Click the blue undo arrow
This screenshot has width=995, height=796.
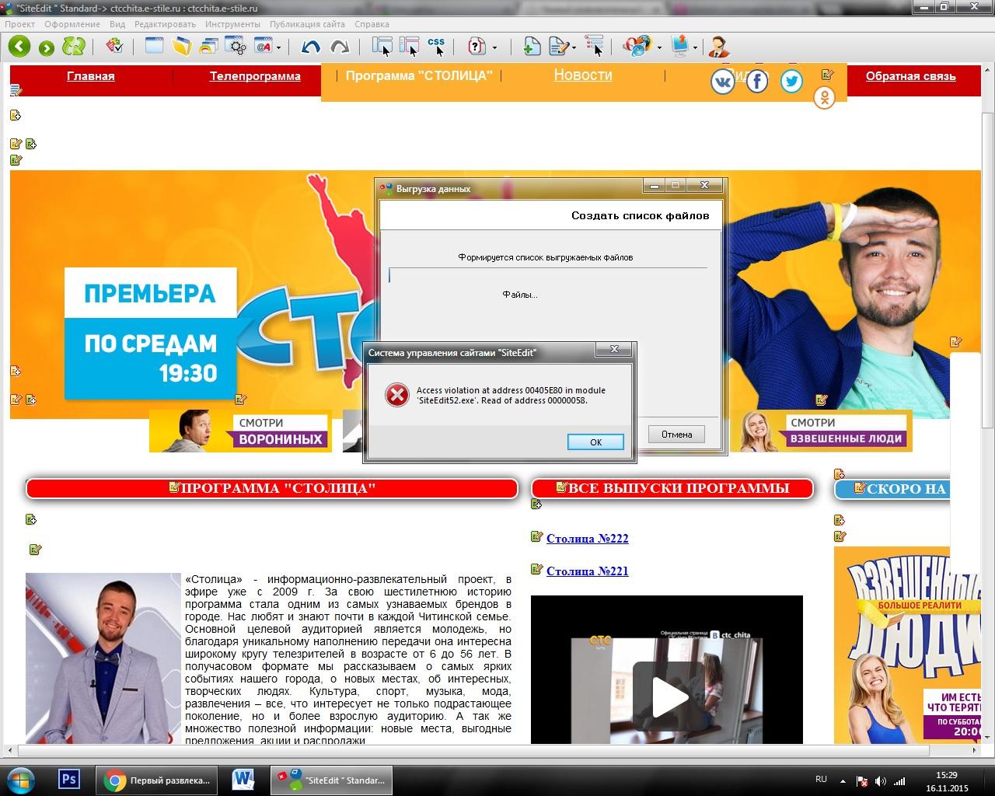(x=311, y=47)
